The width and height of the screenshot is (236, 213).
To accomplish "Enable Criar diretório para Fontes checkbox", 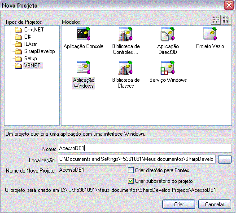I will tap(131, 170).
